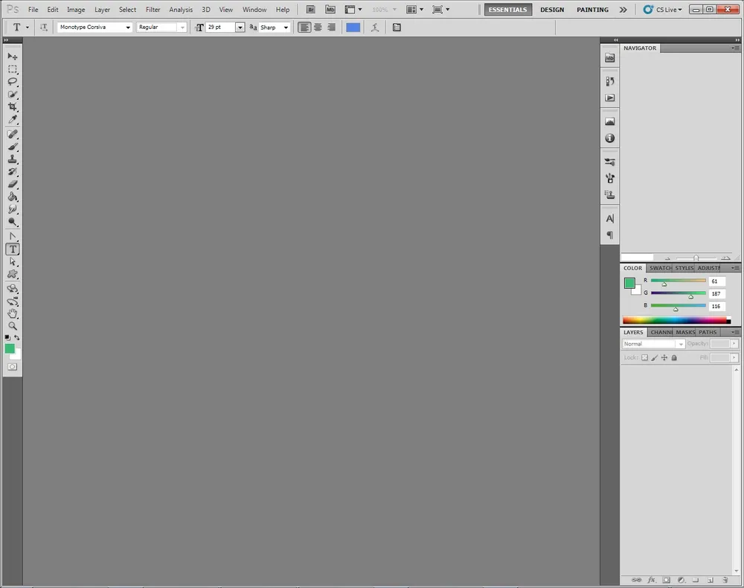Toggle right align text option
The image size is (744, 588).
[x=331, y=28]
